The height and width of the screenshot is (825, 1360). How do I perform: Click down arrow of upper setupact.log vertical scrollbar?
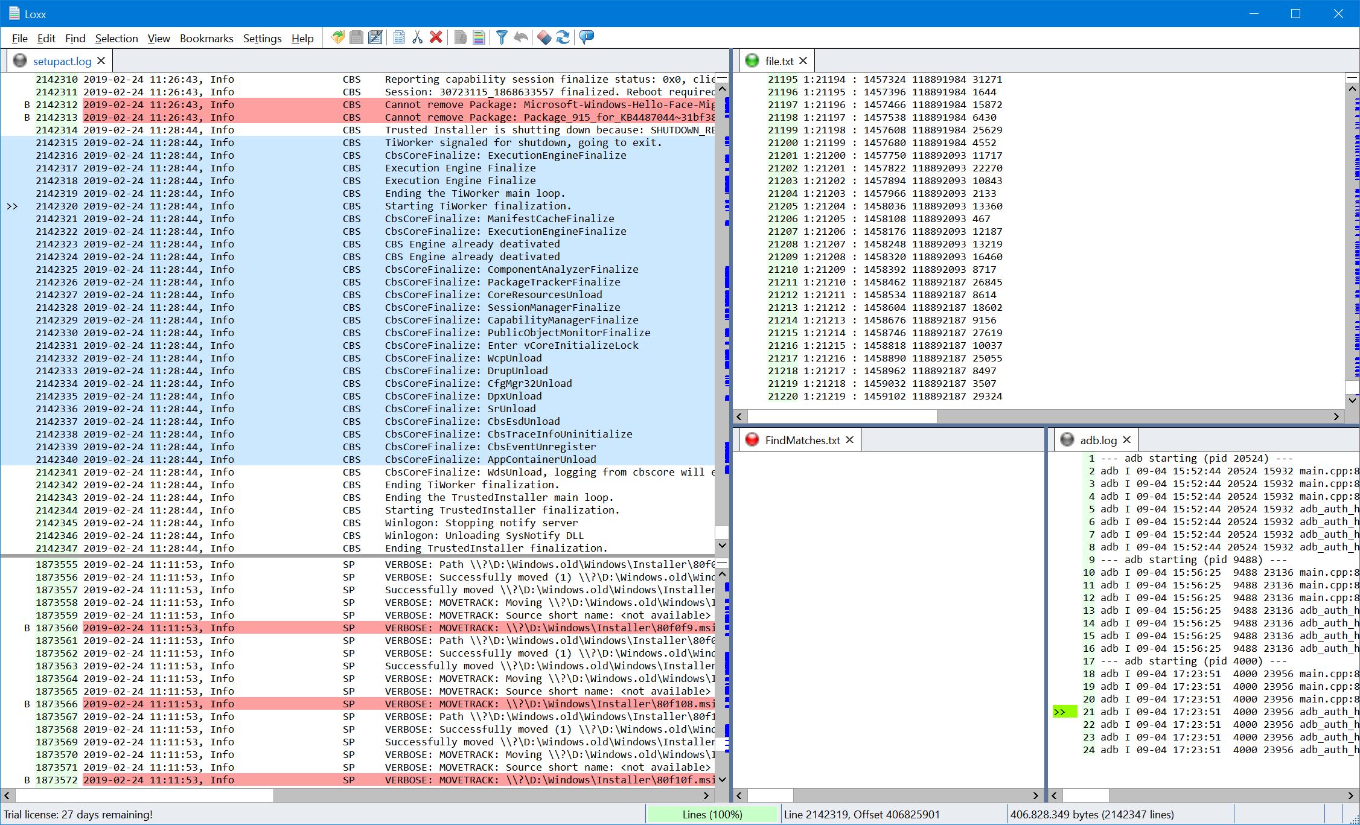(x=722, y=545)
